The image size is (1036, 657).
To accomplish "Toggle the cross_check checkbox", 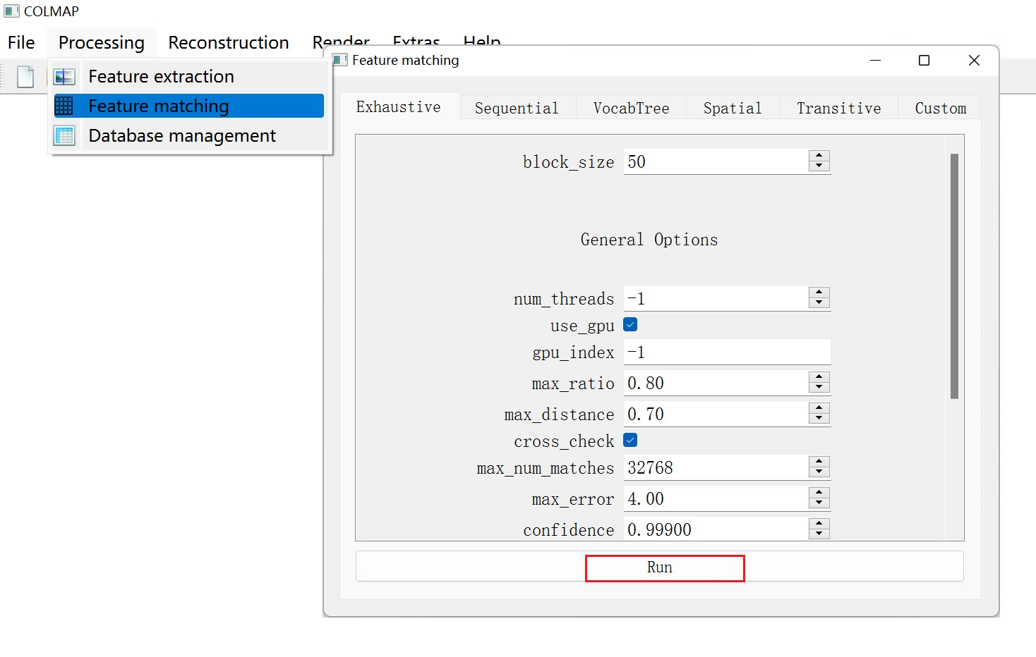I will pyautogui.click(x=631, y=440).
